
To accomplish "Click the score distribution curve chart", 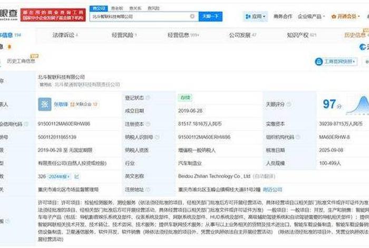I will (x=357, y=105).
